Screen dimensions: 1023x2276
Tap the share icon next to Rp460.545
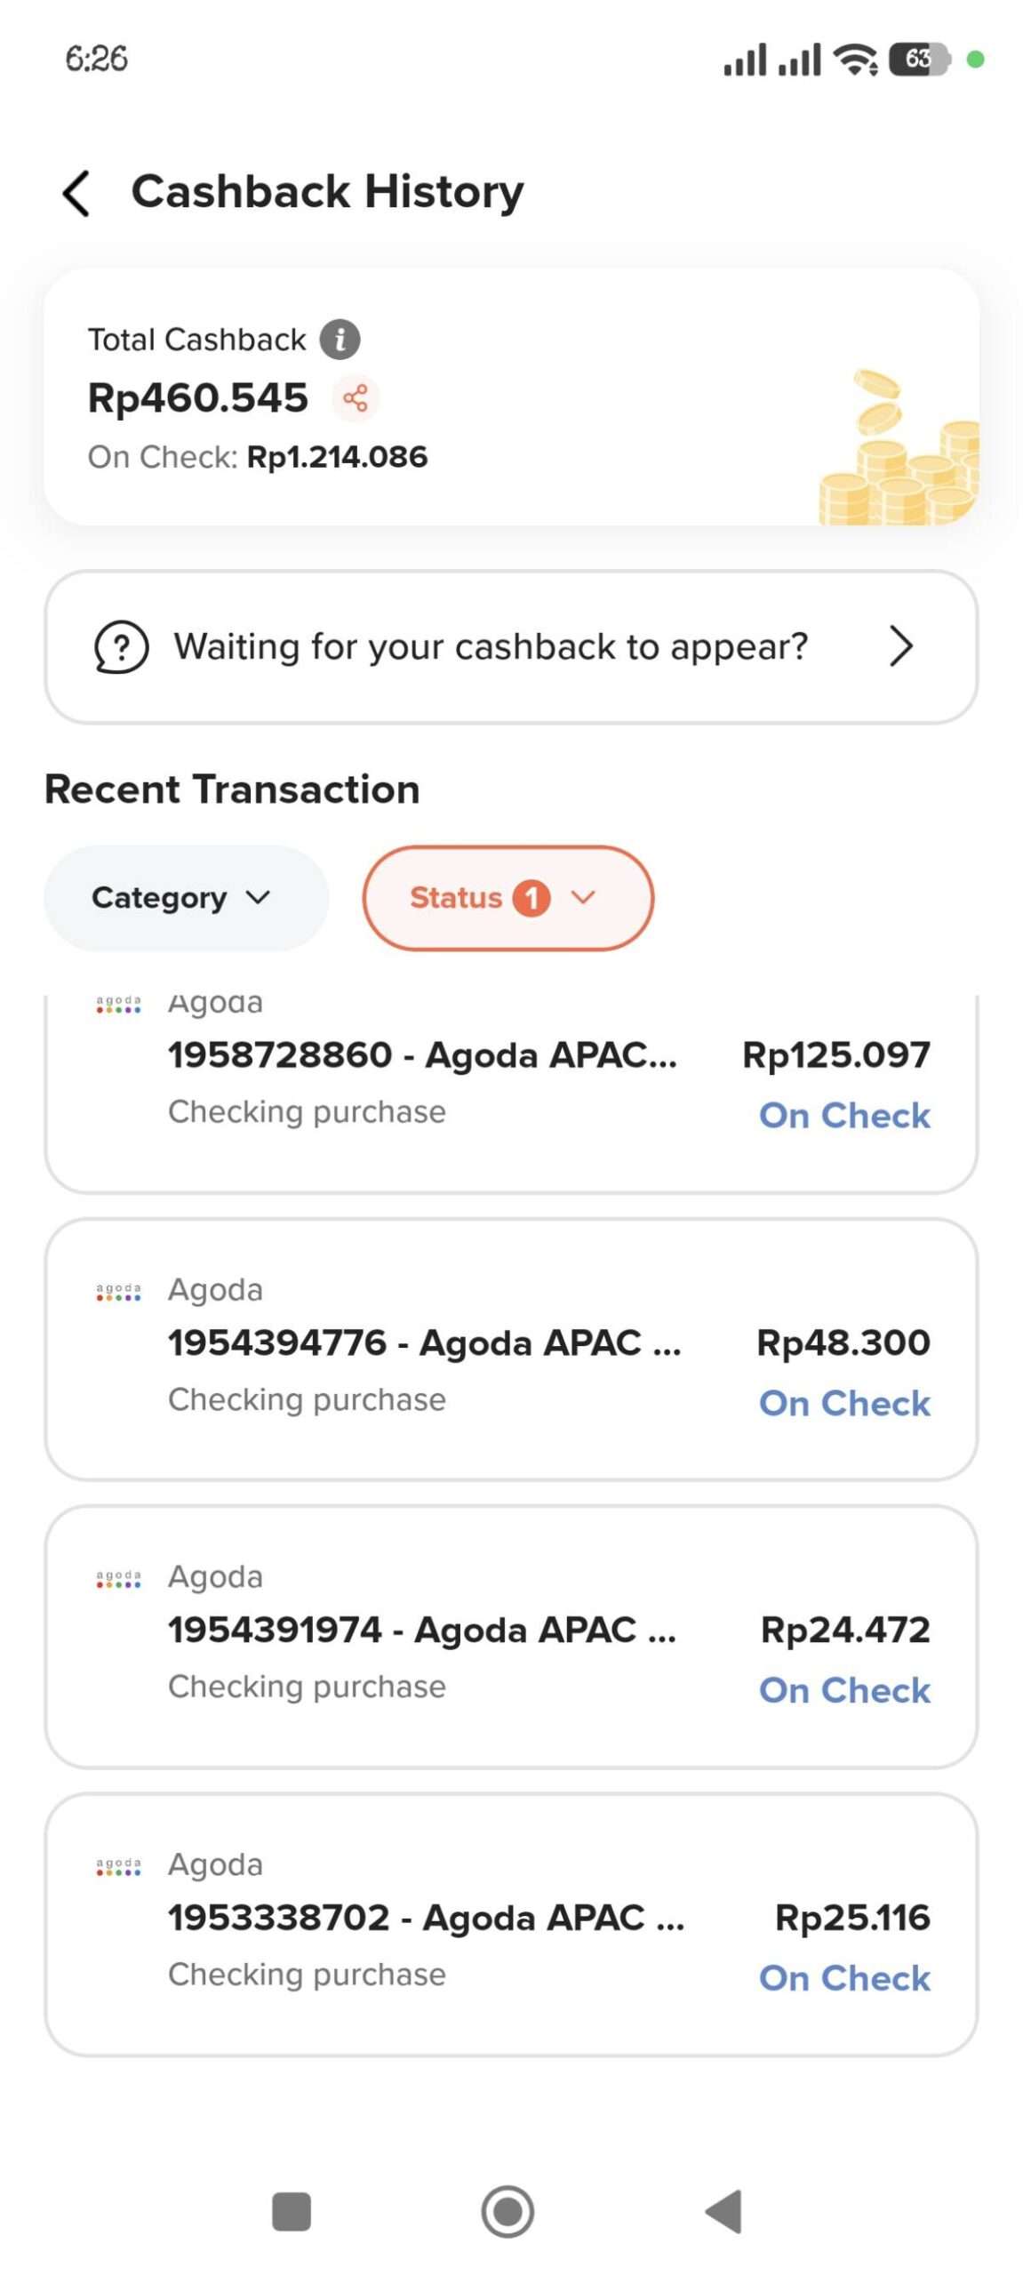tap(356, 397)
